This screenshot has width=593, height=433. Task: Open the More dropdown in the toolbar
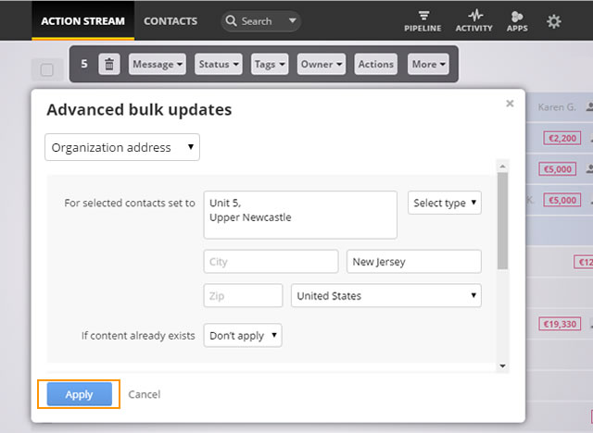pyautogui.click(x=428, y=64)
